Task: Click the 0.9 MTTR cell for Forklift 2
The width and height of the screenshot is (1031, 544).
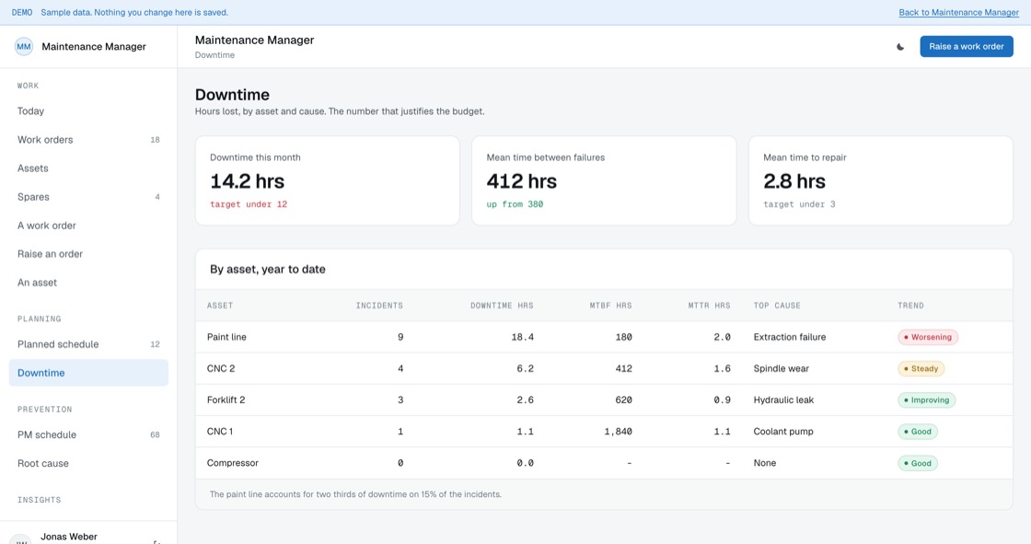Action: click(x=722, y=399)
